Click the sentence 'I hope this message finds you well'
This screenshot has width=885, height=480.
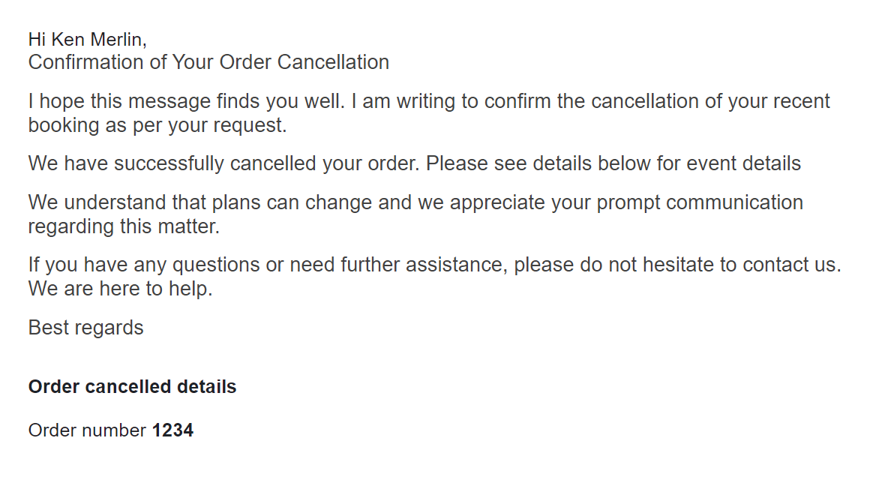(186, 101)
